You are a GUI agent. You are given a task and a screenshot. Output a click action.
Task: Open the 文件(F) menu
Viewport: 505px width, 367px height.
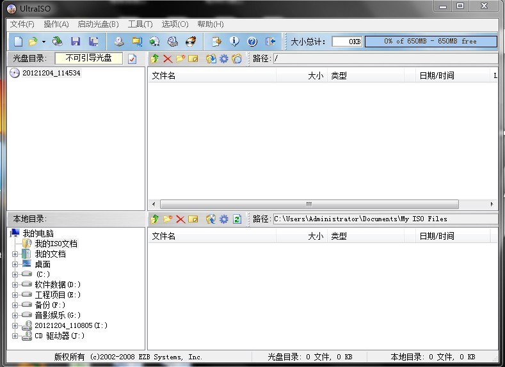click(x=22, y=24)
